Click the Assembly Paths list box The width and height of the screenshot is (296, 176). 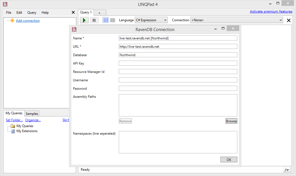point(178,105)
